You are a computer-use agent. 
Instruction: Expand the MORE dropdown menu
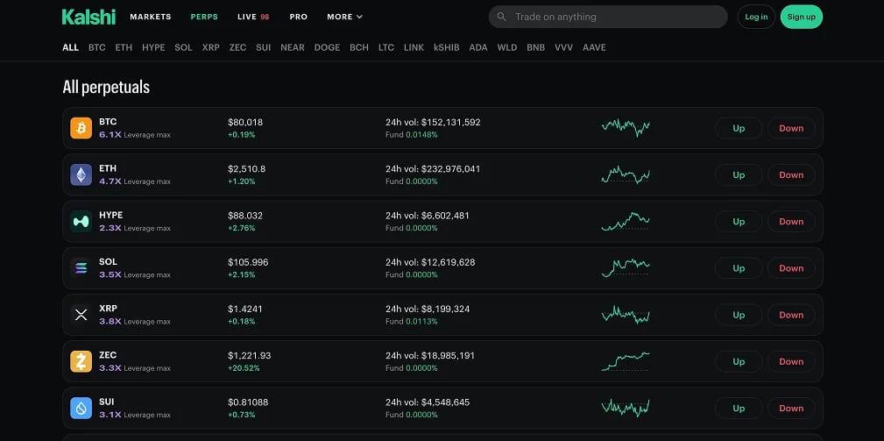tap(344, 17)
